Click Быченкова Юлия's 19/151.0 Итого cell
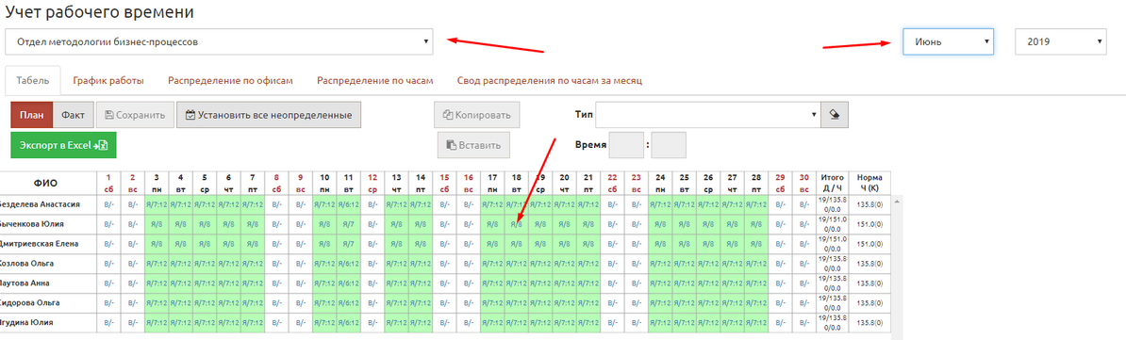This screenshot has width=1126, height=340. click(x=833, y=224)
